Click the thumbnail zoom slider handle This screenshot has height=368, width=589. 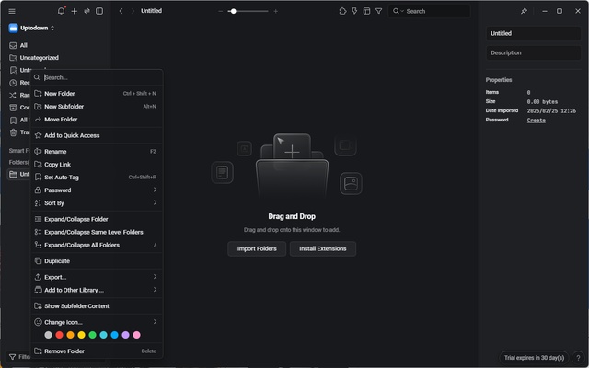coord(233,11)
